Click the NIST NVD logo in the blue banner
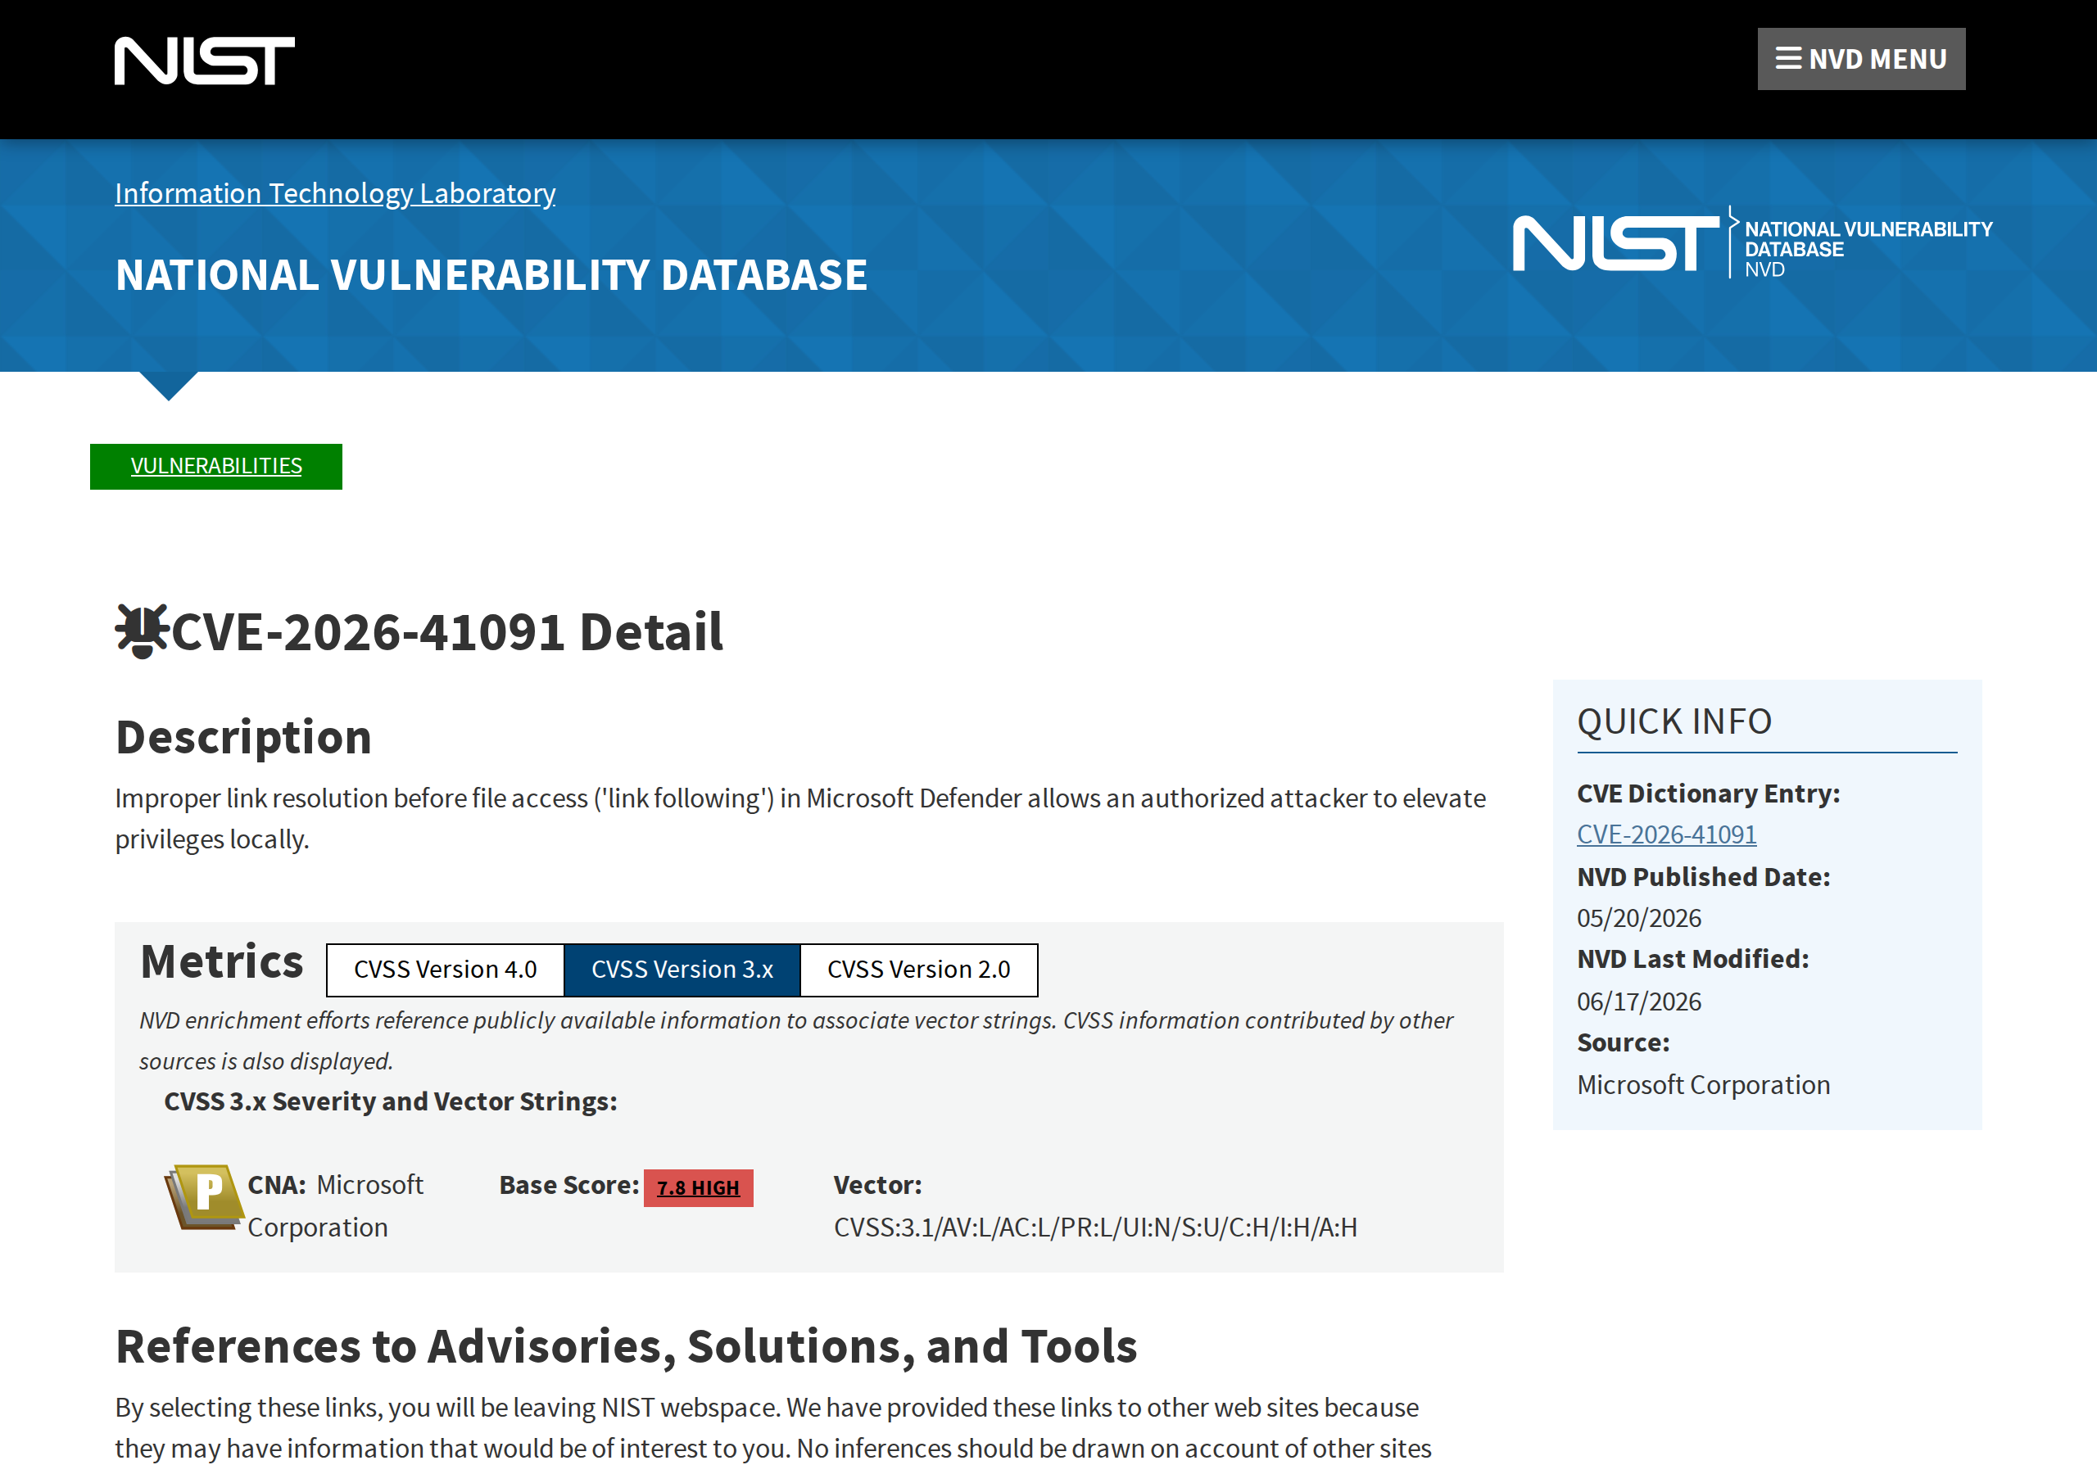Image resolution: width=2097 pixels, height=1474 pixels. coord(1752,243)
